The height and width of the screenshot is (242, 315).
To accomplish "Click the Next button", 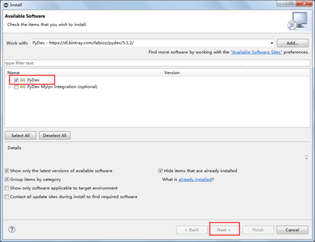I will [x=224, y=230].
